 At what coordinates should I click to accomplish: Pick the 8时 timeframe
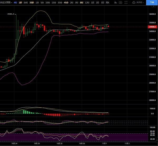tap(81, 2)
